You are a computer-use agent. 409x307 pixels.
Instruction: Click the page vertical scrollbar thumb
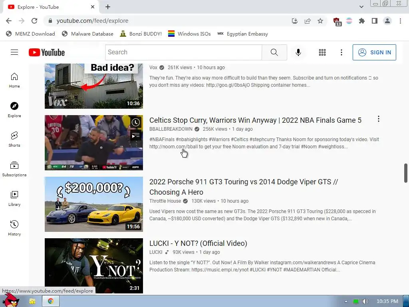406,173
